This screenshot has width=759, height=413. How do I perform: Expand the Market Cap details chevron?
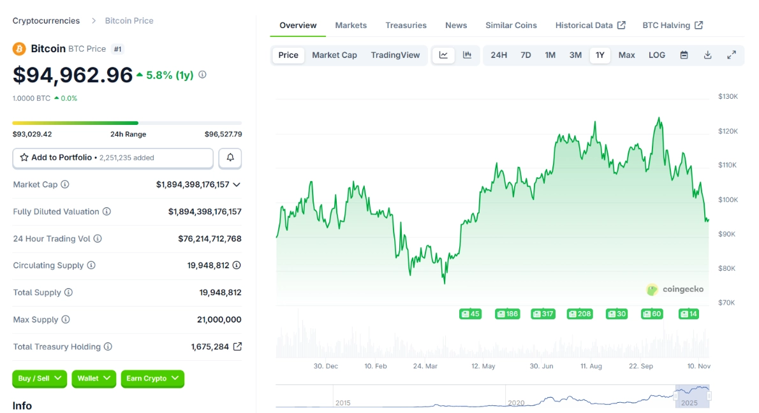click(x=237, y=184)
